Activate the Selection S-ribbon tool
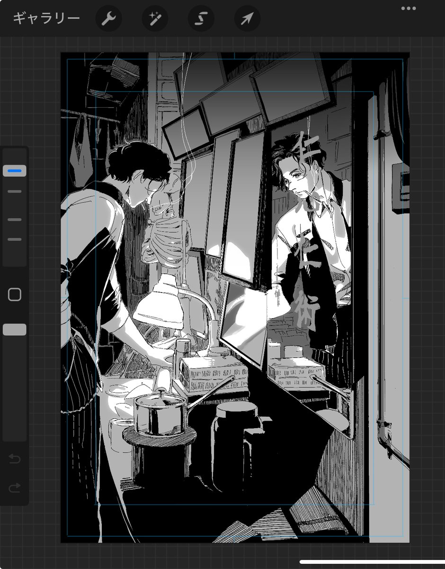445x569 pixels. [x=201, y=18]
